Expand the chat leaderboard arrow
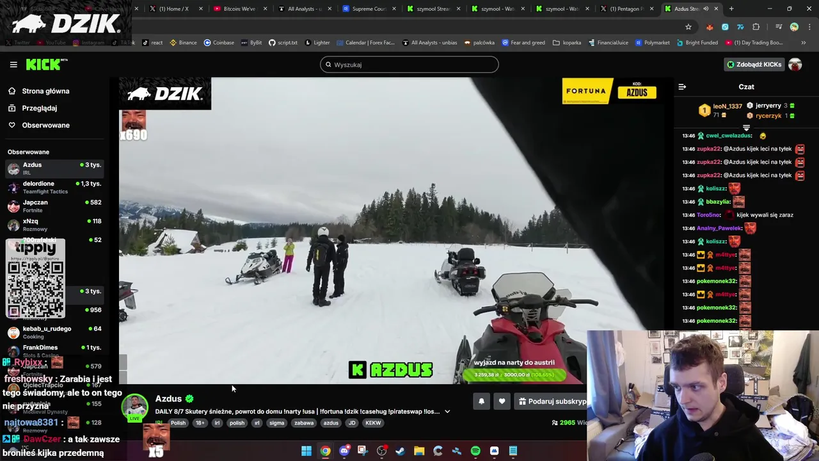Screen dimensions: 819x461 point(746,128)
